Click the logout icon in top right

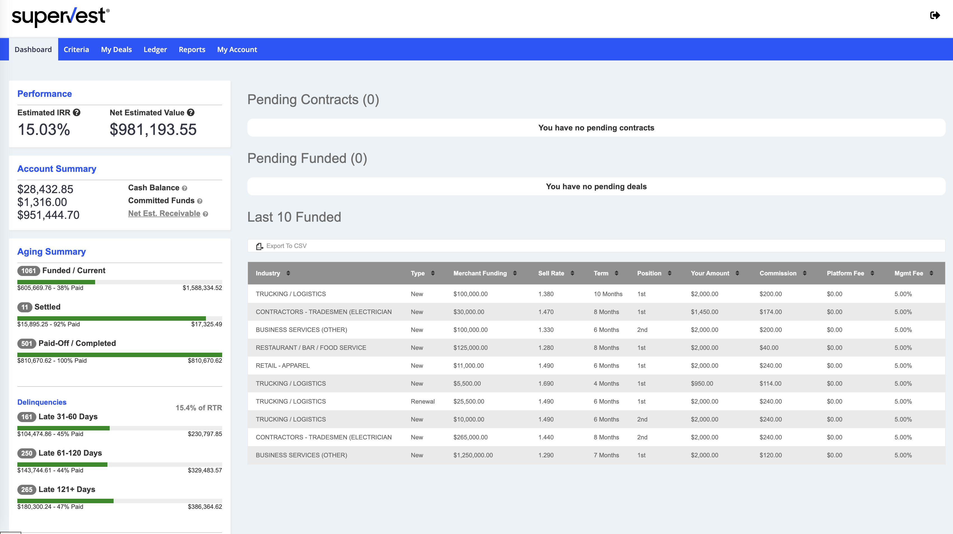[x=935, y=15]
